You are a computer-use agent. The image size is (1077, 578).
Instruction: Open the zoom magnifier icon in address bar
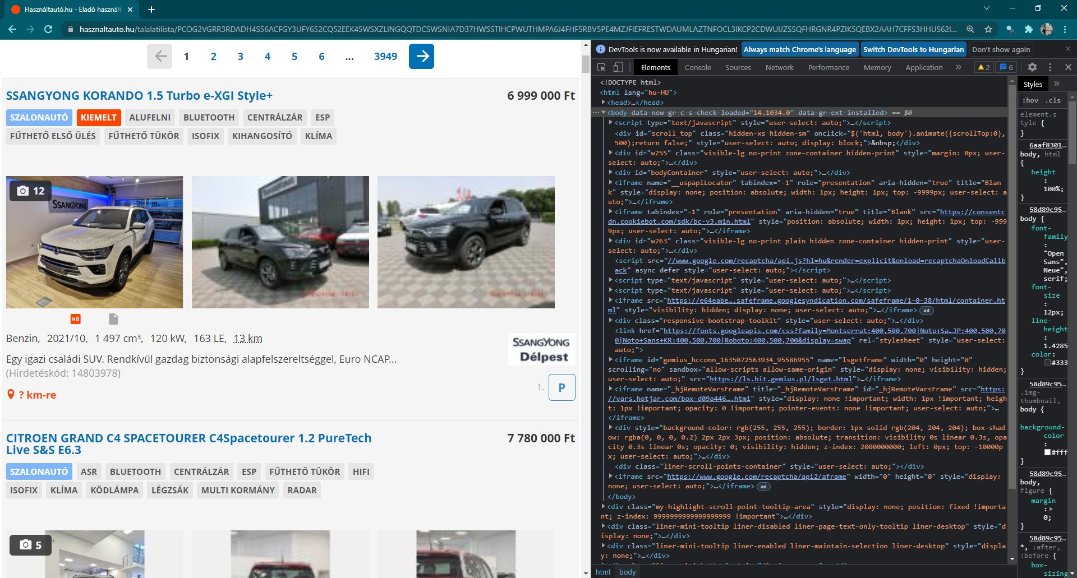tap(970, 29)
